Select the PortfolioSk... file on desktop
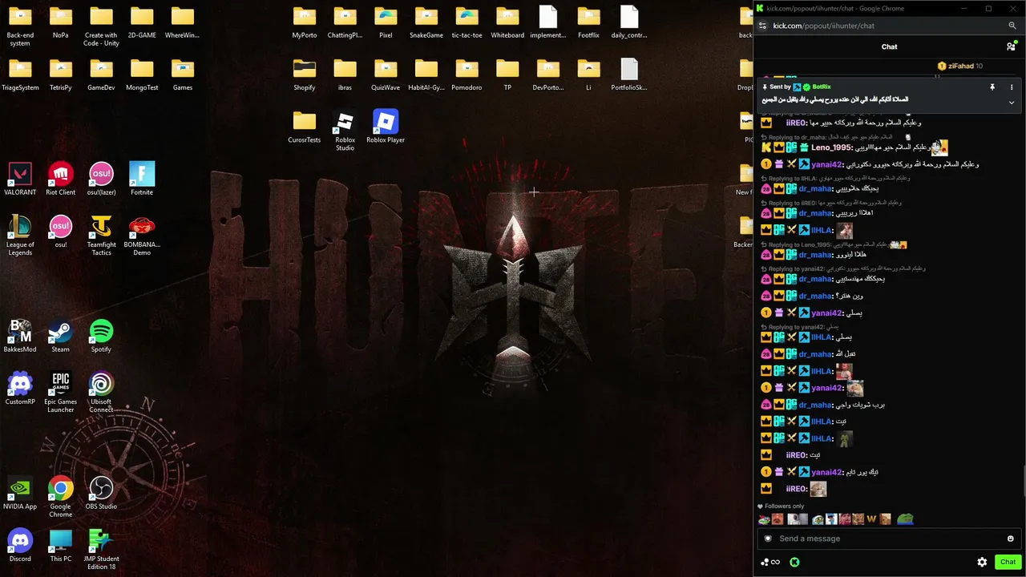The image size is (1026, 577). pos(629,75)
